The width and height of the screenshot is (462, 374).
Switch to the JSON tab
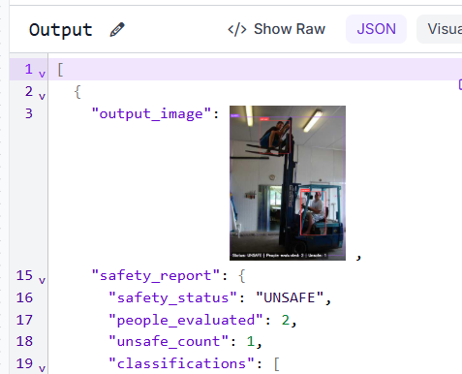[x=376, y=29]
